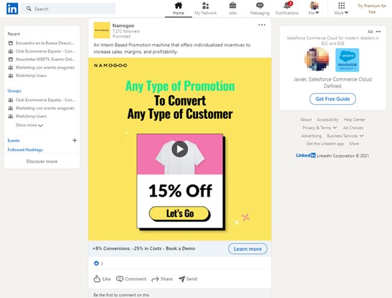Open the Messaging tab

pos(260,8)
